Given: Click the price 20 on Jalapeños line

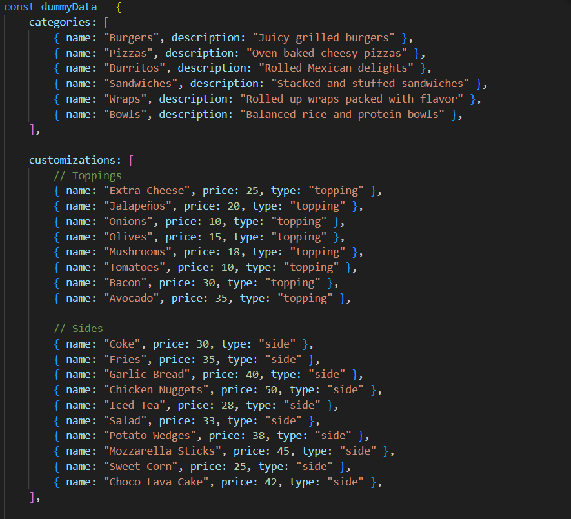Looking at the screenshot, I should pyautogui.click(x=234, y=206).
